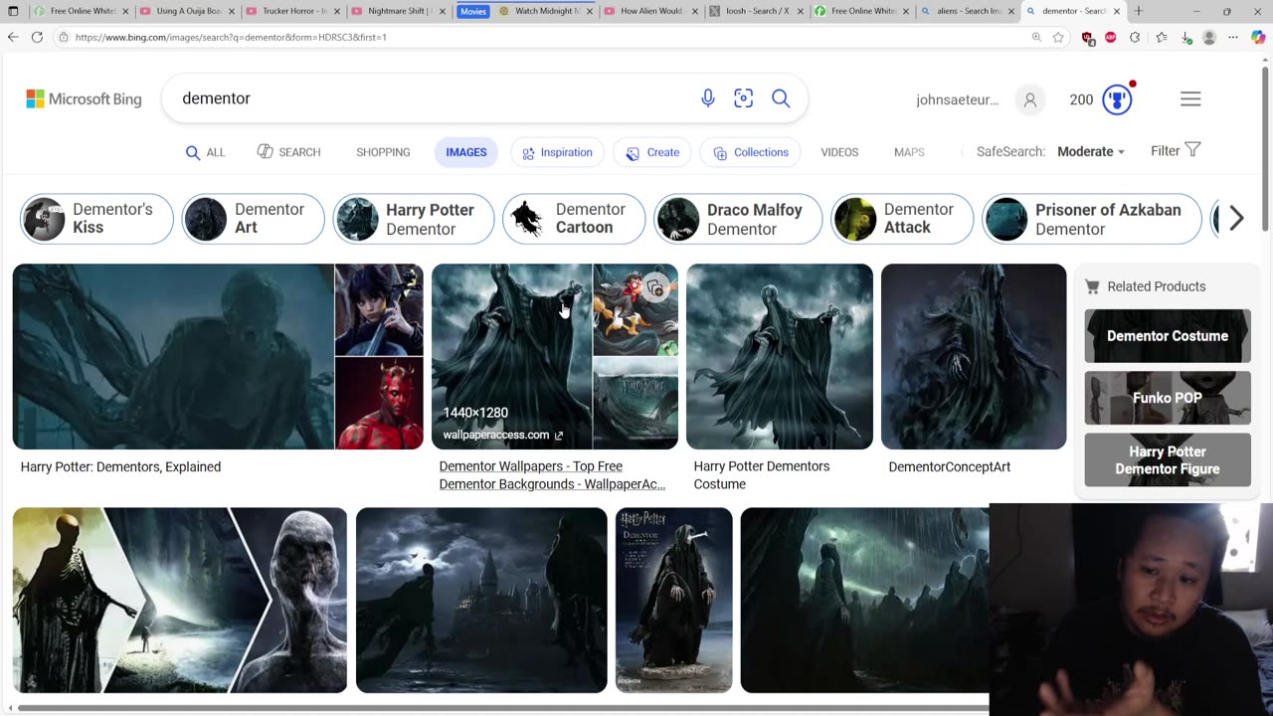Viewport: 1273px width, 716px height.
Task: Select Dementor Attack suggestion chip
Action: [x=902, y=219]
